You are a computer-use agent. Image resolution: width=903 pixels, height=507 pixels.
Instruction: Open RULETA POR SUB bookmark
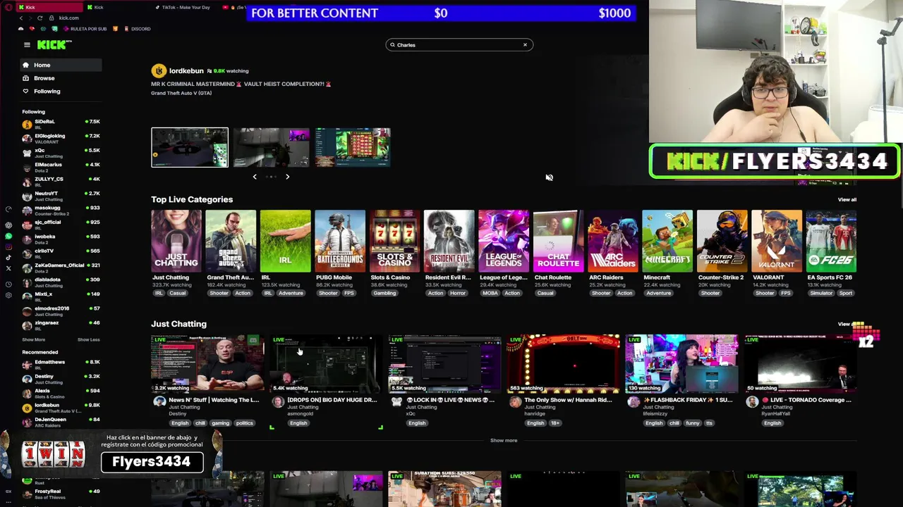pos(85,29)
